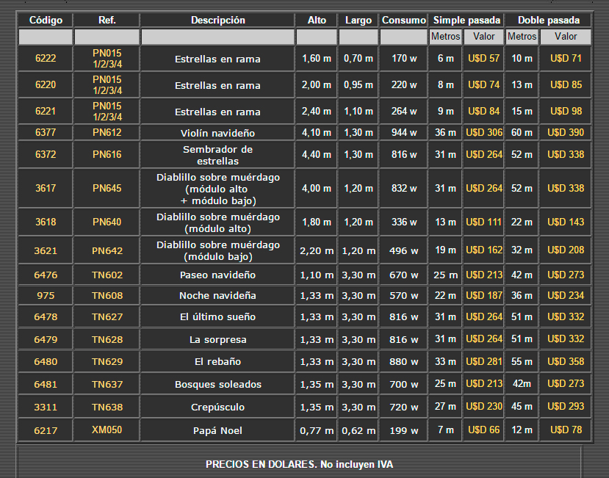Open product code 3311
The width and height of the screenshot is (609, 478).
point(46,408)
